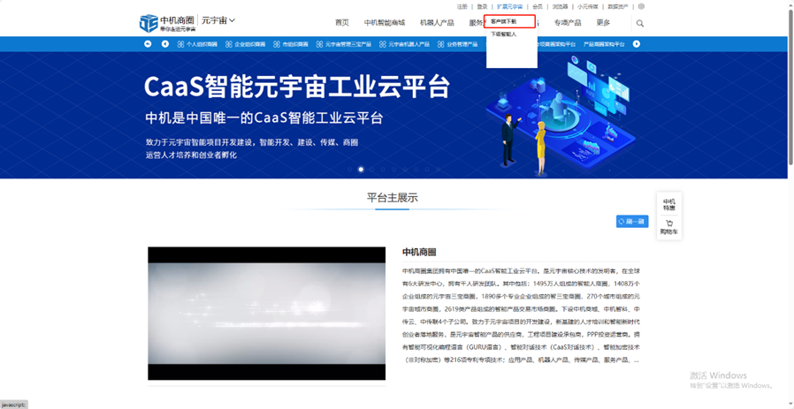794x409 pixels.
Task: Click the grid icon beside 业务管理产品
Action: (440, 44)
